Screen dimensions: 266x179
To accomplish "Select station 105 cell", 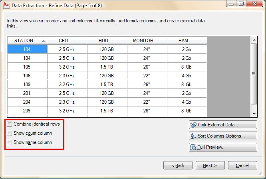I will 27,67.
